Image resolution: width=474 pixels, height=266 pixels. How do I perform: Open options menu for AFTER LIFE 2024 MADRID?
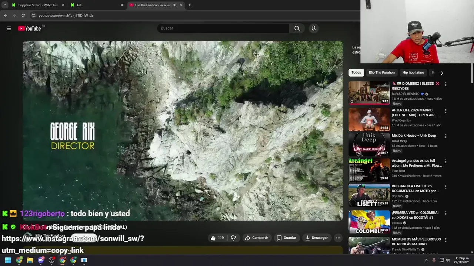coord(445,111)
